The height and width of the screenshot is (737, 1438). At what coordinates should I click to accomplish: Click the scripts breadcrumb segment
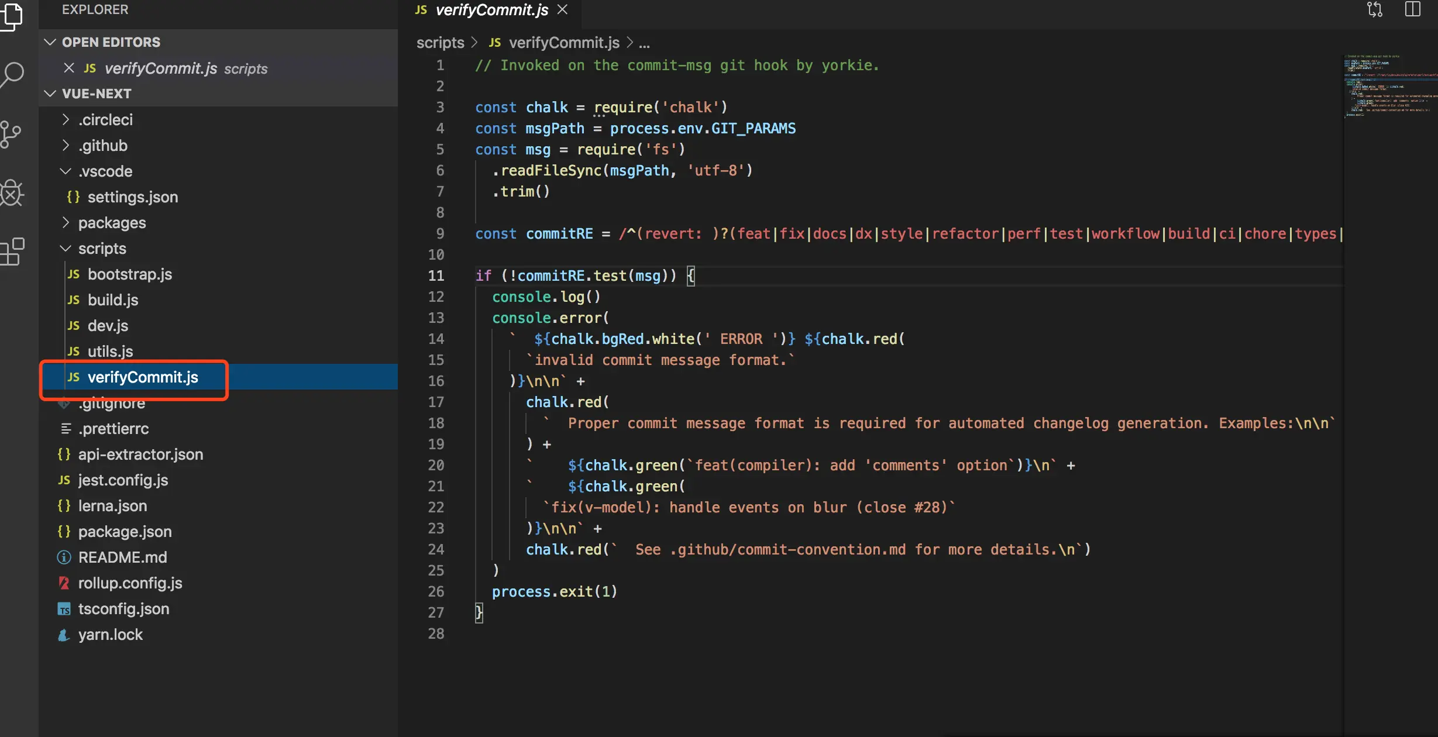pos(440,43)
